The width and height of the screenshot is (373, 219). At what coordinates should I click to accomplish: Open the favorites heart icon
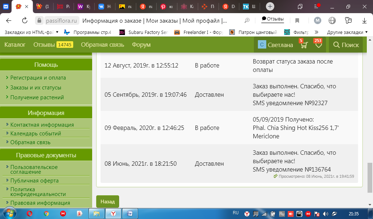coord(318,45)
